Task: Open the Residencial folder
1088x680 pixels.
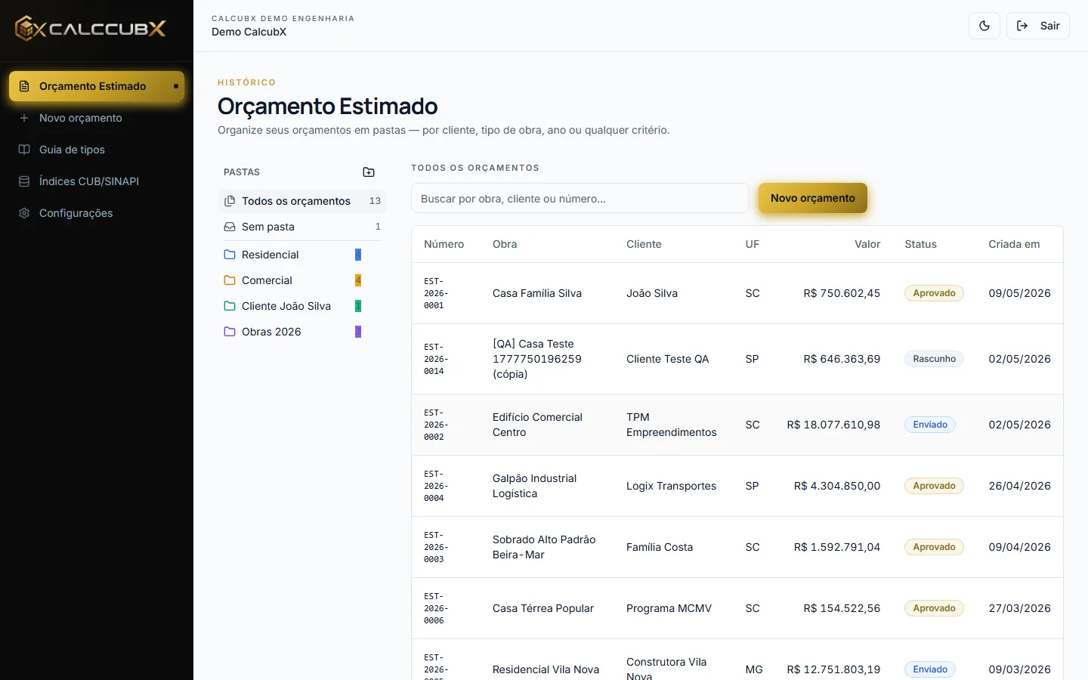Action: click(x=293, y=255)
